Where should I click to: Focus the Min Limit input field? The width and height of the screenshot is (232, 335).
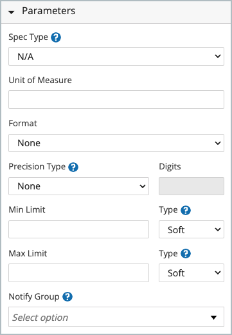point(78,229)
